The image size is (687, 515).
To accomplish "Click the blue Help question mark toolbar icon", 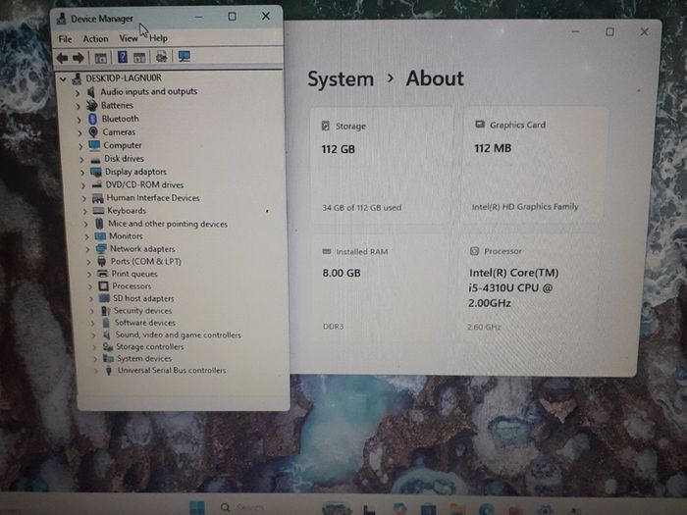I will pyautogui.click(x=123, y=57).
